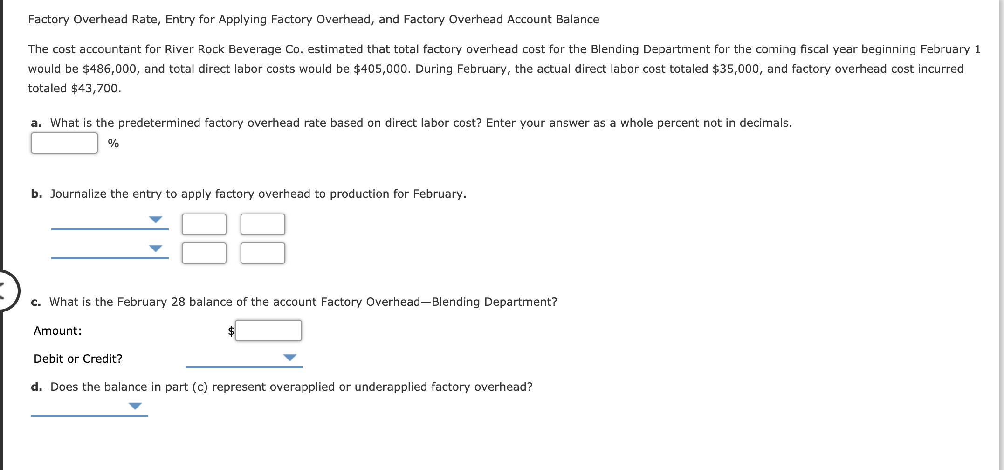Screen dimensions: 1004x470
Task: Click the second-row credit amount box
Action: [x=262, y=253]
